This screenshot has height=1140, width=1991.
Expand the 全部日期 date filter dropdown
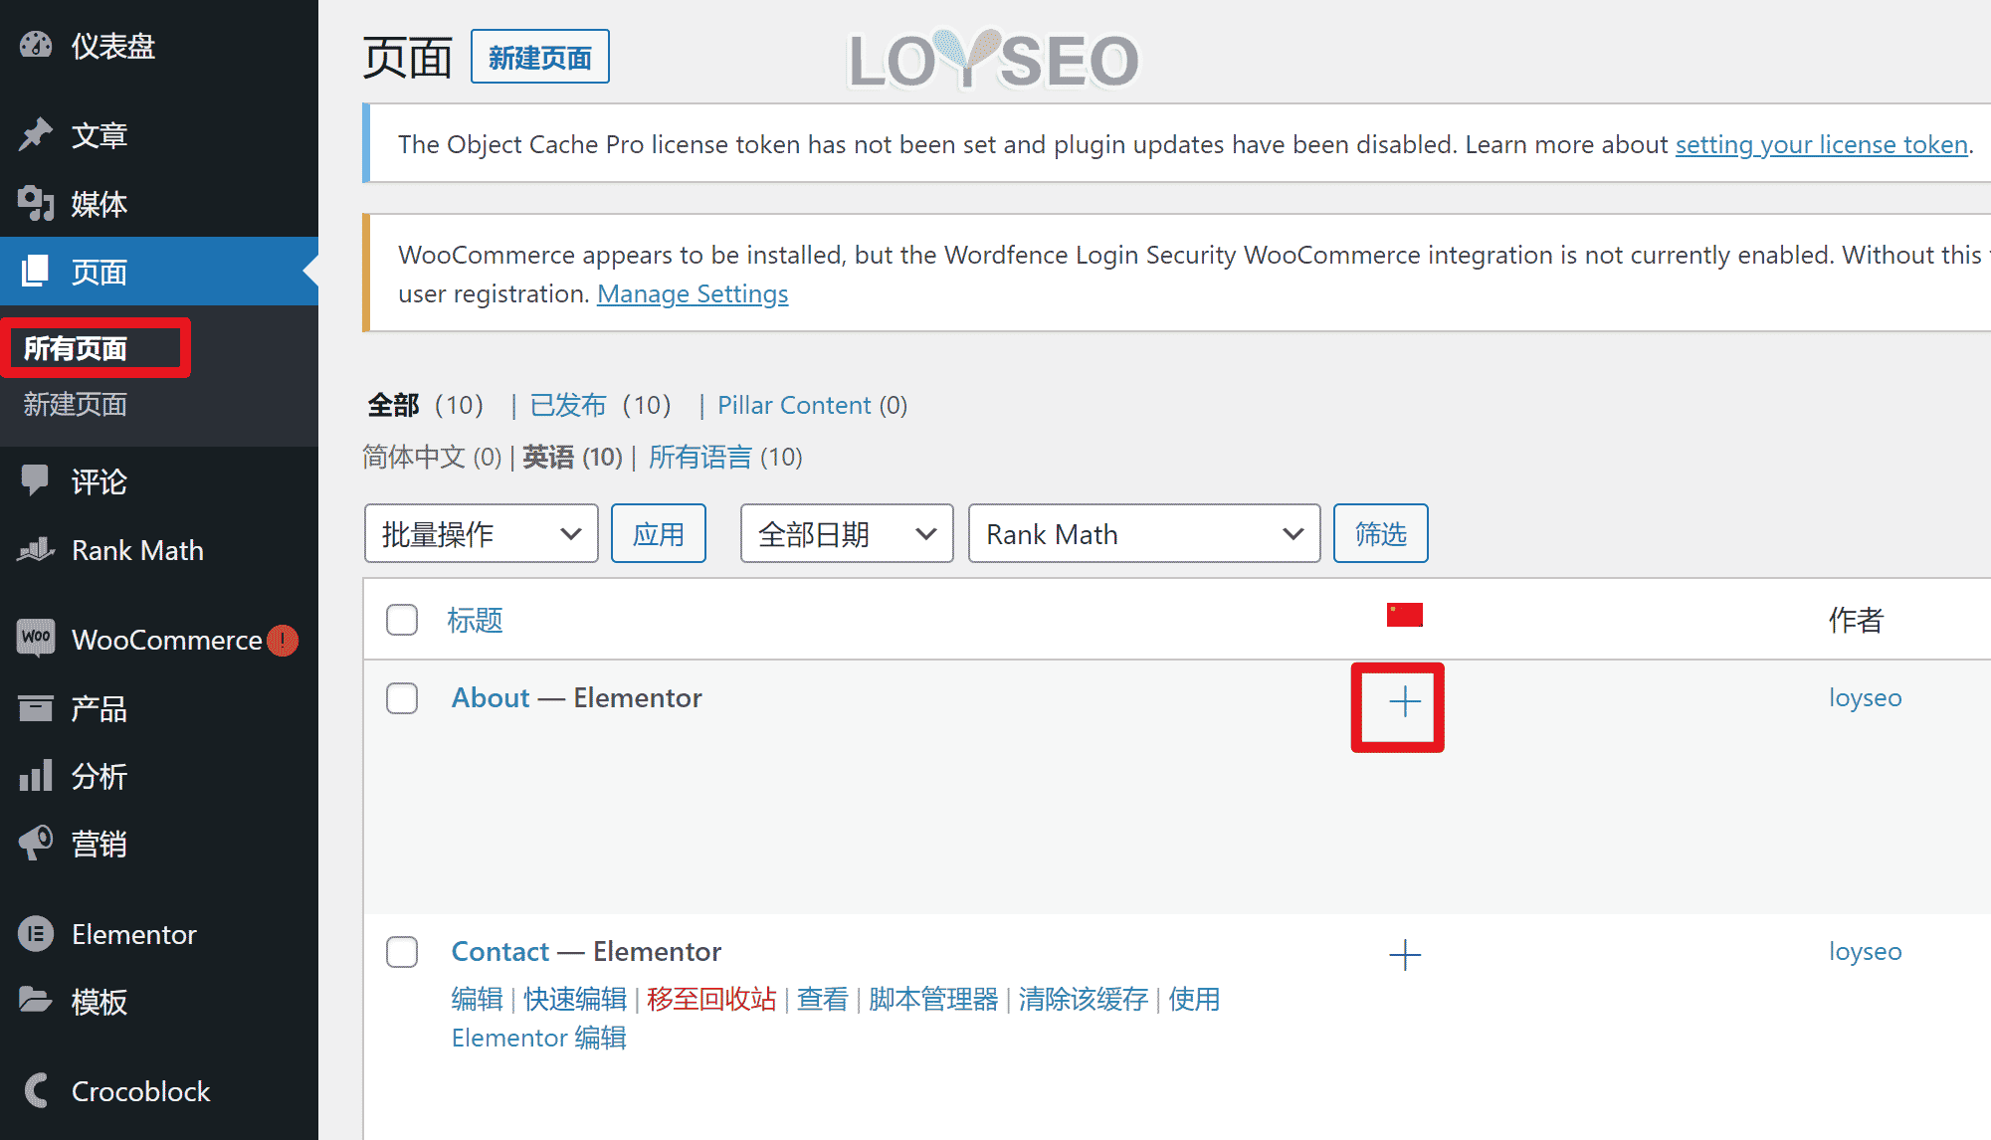pyautogui.click(x=844, y=533)
